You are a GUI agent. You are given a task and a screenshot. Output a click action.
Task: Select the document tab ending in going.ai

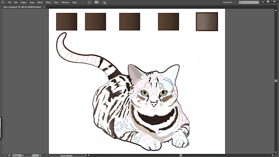22,7
